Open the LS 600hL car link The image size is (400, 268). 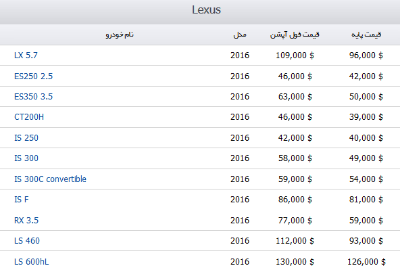click(x=31, y=262)
